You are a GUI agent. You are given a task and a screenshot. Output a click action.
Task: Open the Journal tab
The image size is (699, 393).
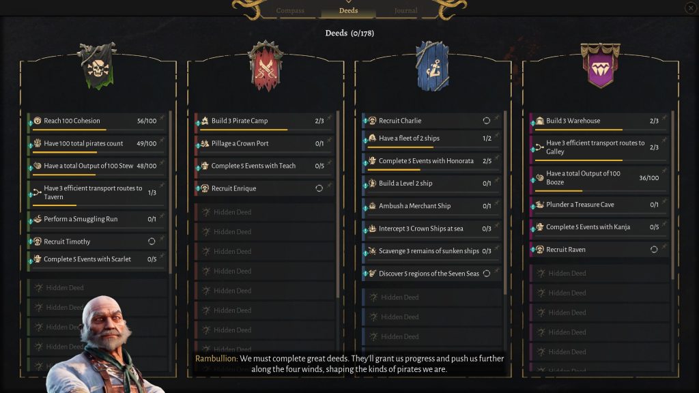pos(406,11)
